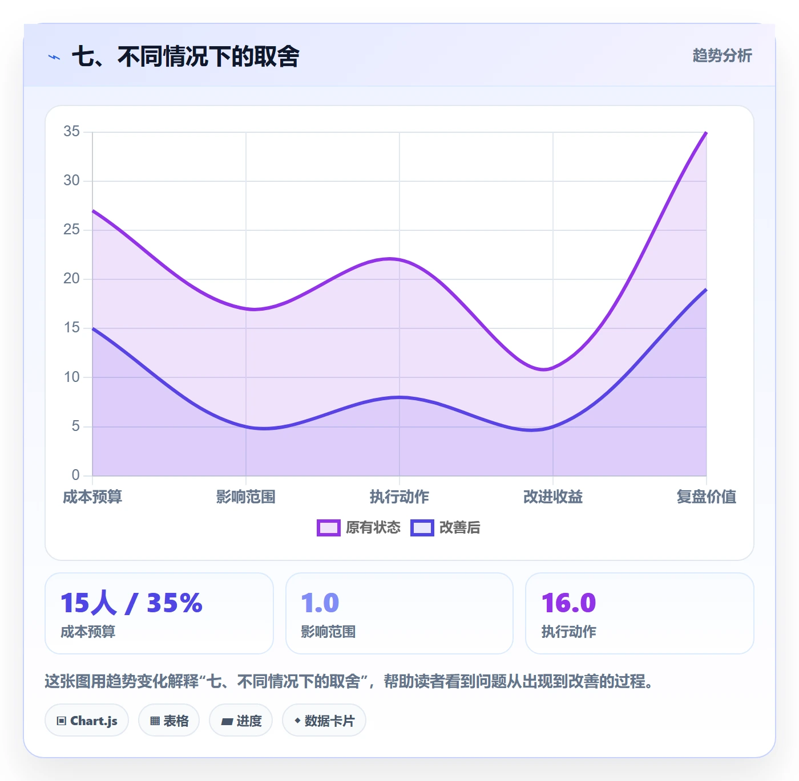Click the 数据卡片 tag
This screenshot has height=781, width=799.
tap(324, 721)
